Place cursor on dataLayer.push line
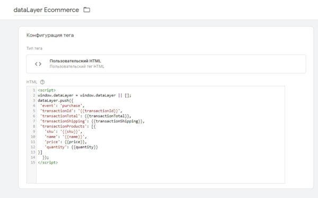The width and height of the screenshot is (318, 198). (x=55, y=101)
